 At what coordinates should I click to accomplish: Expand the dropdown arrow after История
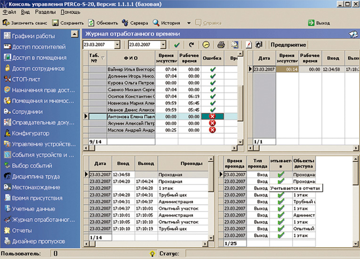point(188,23)
